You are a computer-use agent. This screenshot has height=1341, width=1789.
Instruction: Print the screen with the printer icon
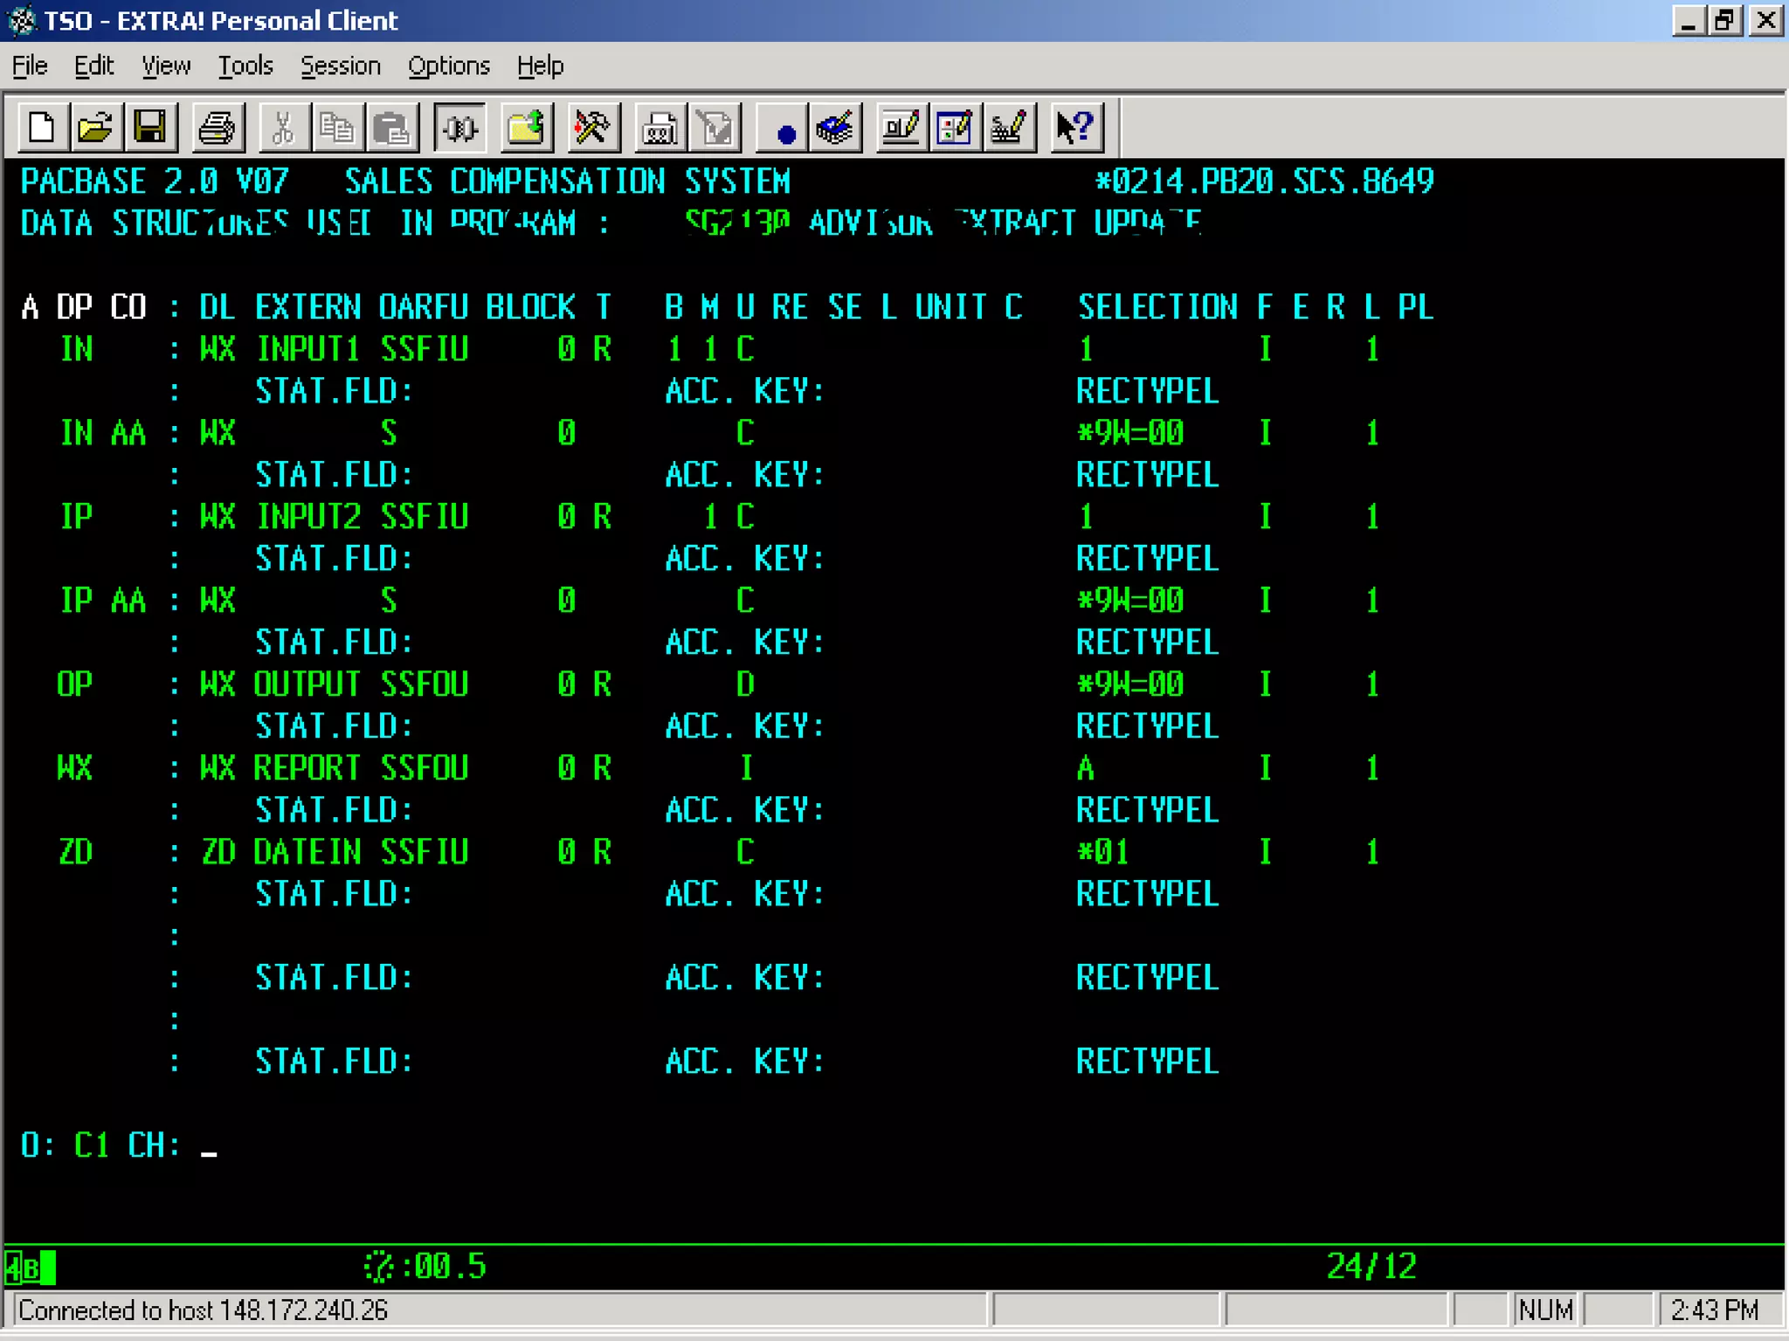(216, 128)
